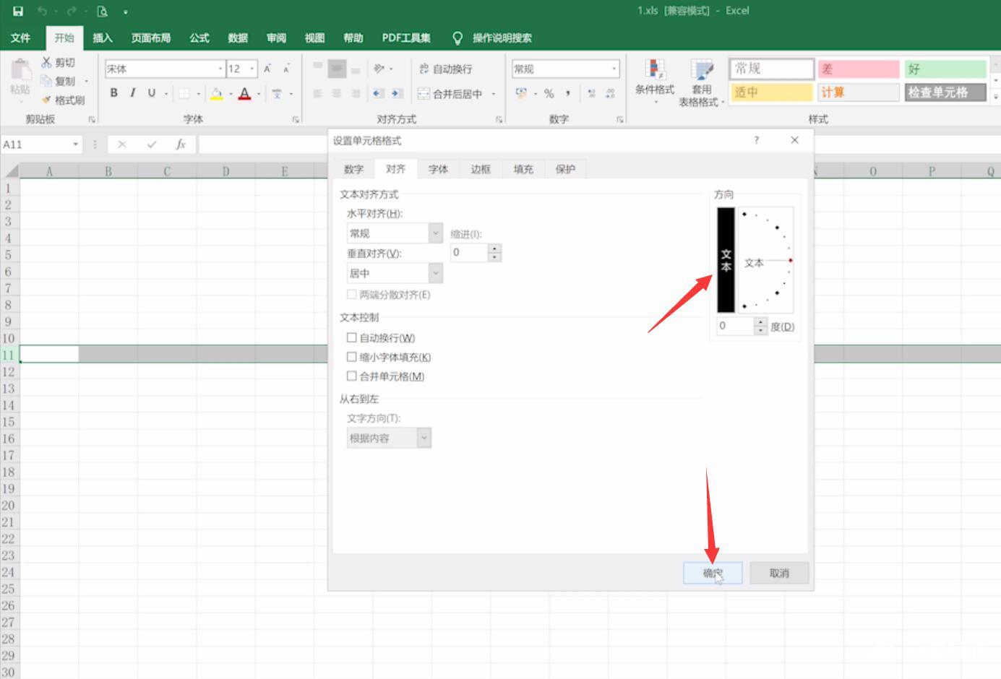
Task: Open print preview quick access icon
Action: click(102, 12)
